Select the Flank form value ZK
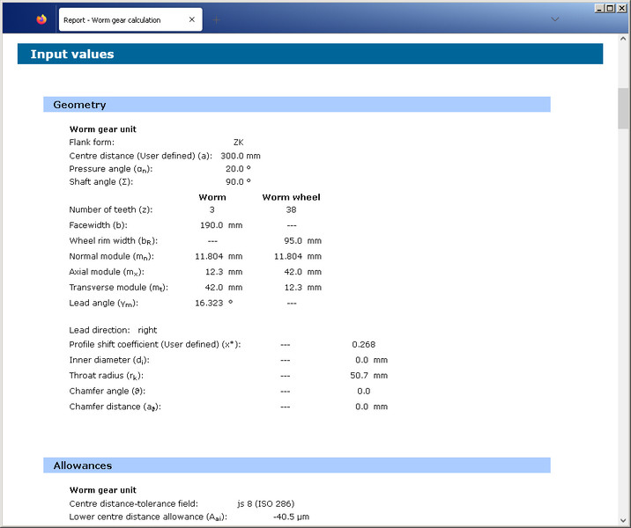This screenshot has width=631, height=528. click(x=238, y=142)
